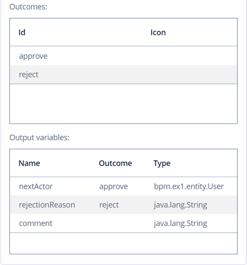
Task: Select the comment variable row
Action: [x=124, y=223]
